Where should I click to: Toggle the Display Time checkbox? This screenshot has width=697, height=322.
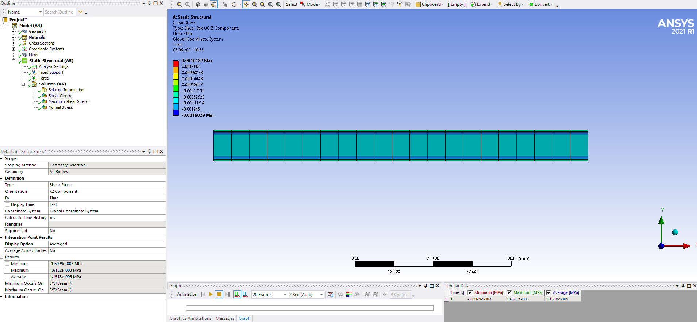click(x=7, y=204)
